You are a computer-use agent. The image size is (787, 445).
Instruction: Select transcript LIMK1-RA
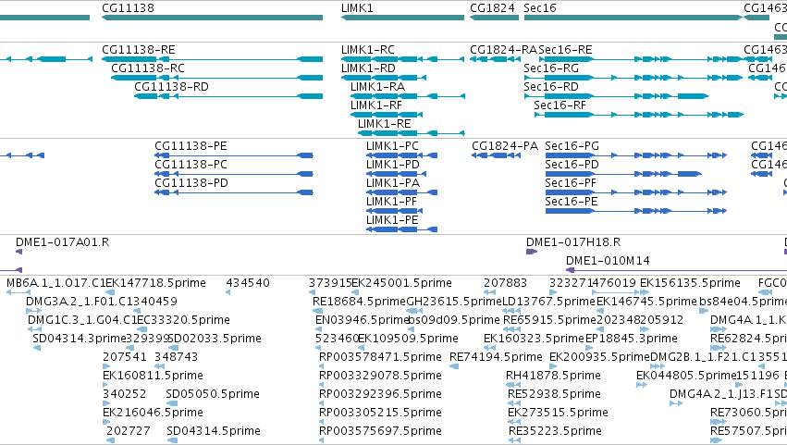click(x=408, y=96)
